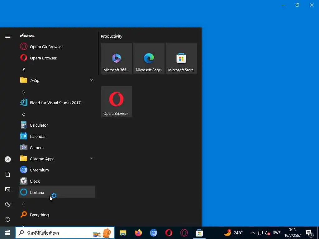Click the letter C section header
This screenshot has width=319, height=239.
pos(23,115)
